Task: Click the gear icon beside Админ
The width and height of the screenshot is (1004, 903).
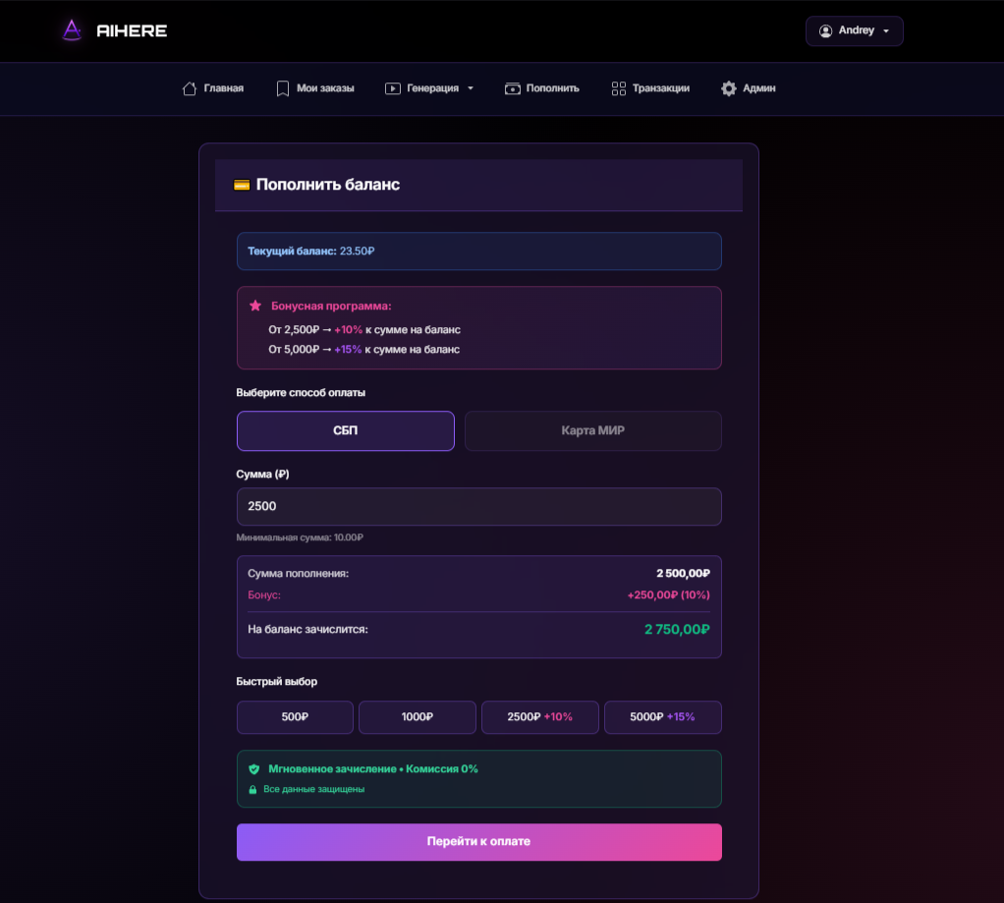Action: pyautogui.click(x=729, y=88)
